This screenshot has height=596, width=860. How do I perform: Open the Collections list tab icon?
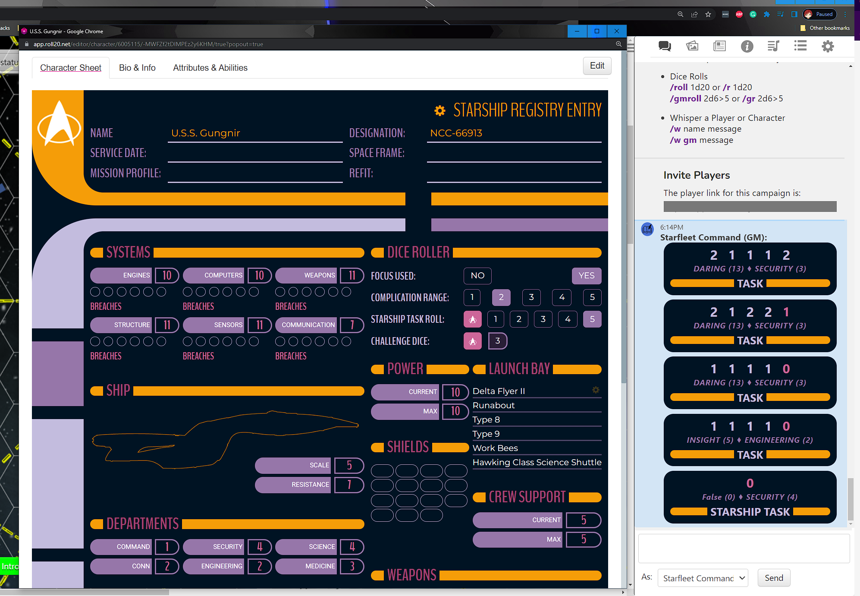coord(800,46)
